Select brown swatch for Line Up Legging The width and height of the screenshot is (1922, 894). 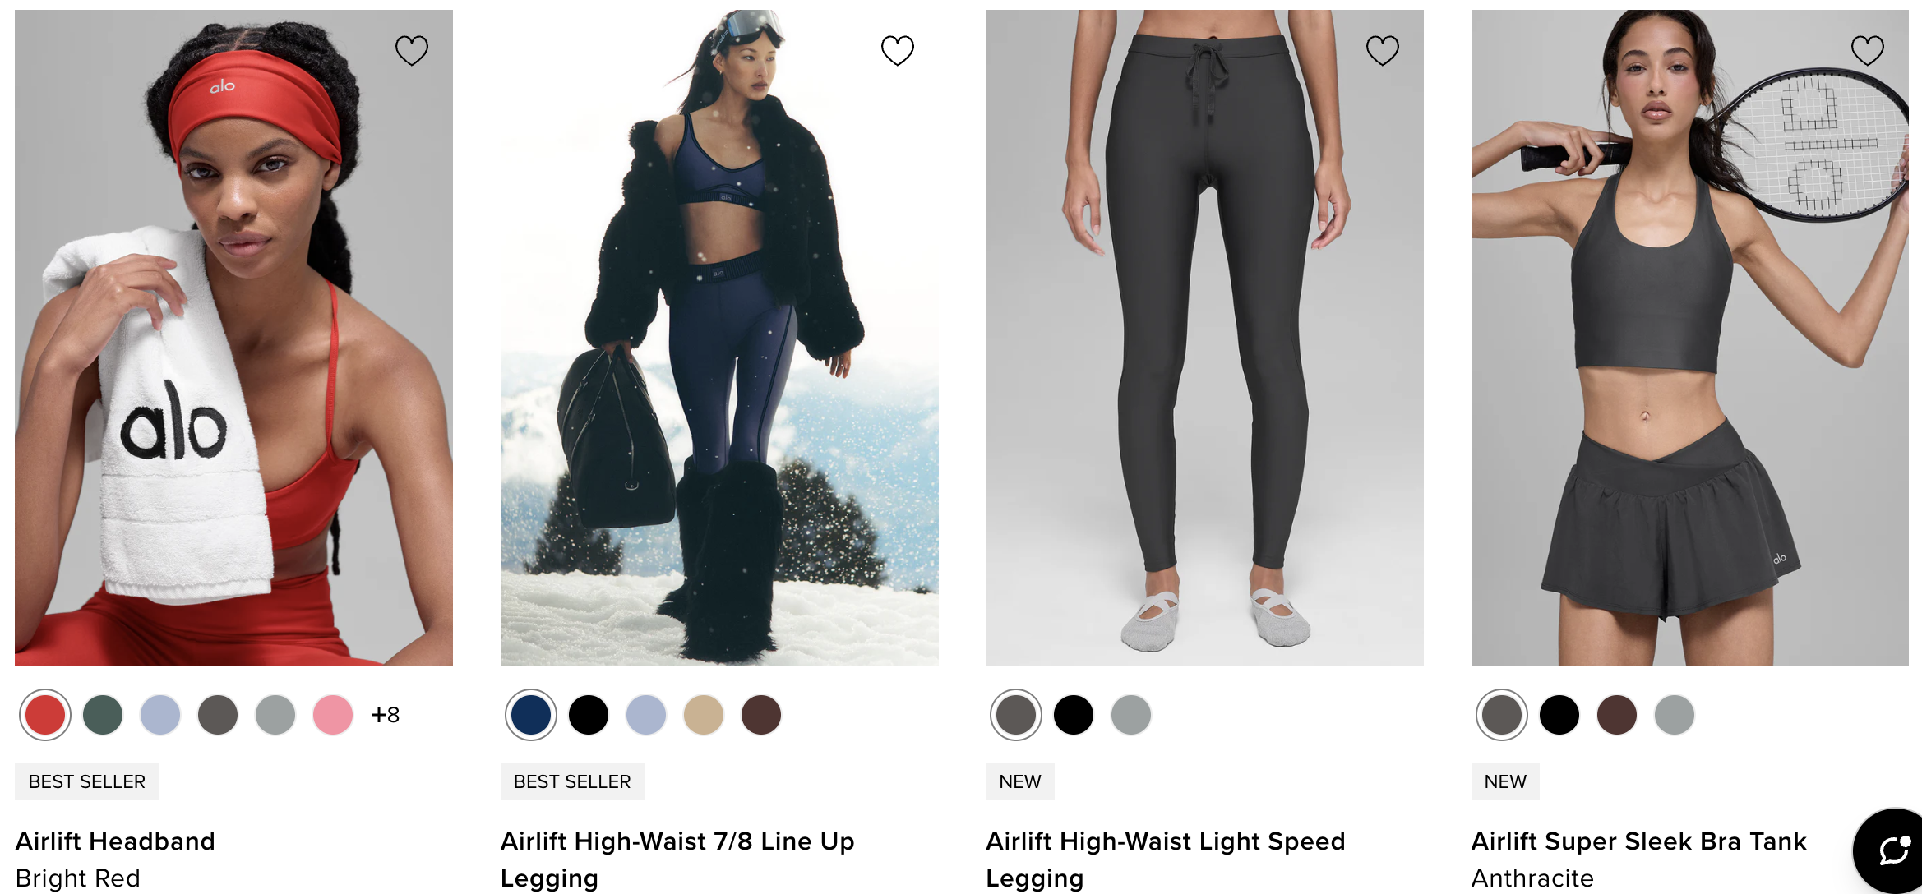pos(761,715)
